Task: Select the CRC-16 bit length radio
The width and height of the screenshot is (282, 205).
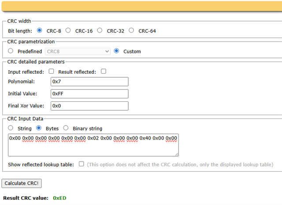Action: tap(68, 30)
